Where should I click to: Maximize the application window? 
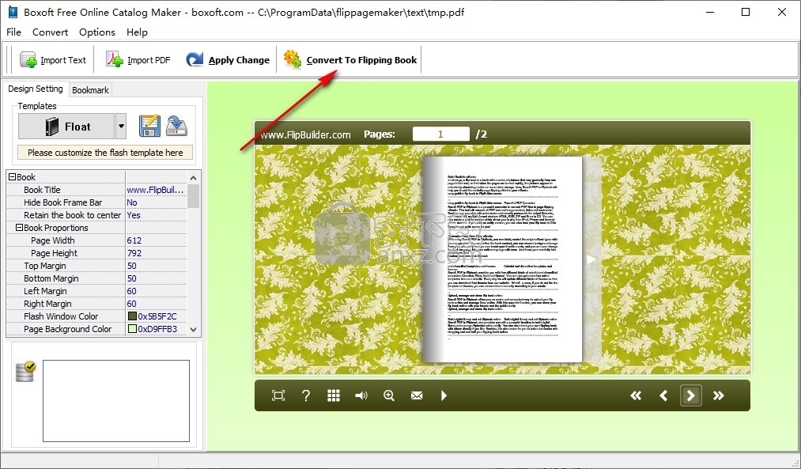click(x=746, y=12)
